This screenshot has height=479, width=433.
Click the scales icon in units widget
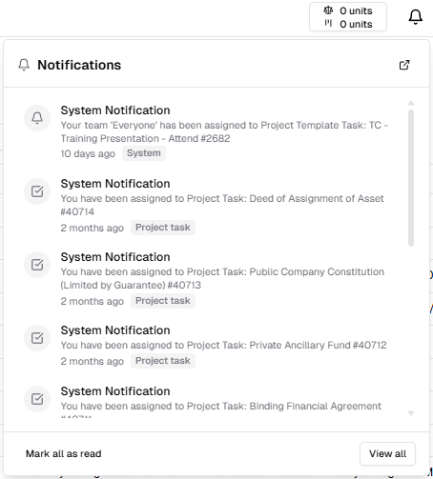(x=328, y=10)
